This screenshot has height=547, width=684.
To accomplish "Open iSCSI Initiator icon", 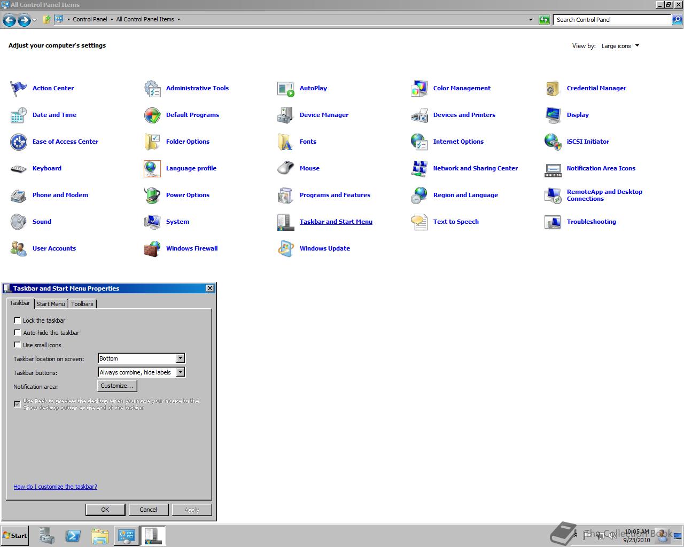I will 553,142.
